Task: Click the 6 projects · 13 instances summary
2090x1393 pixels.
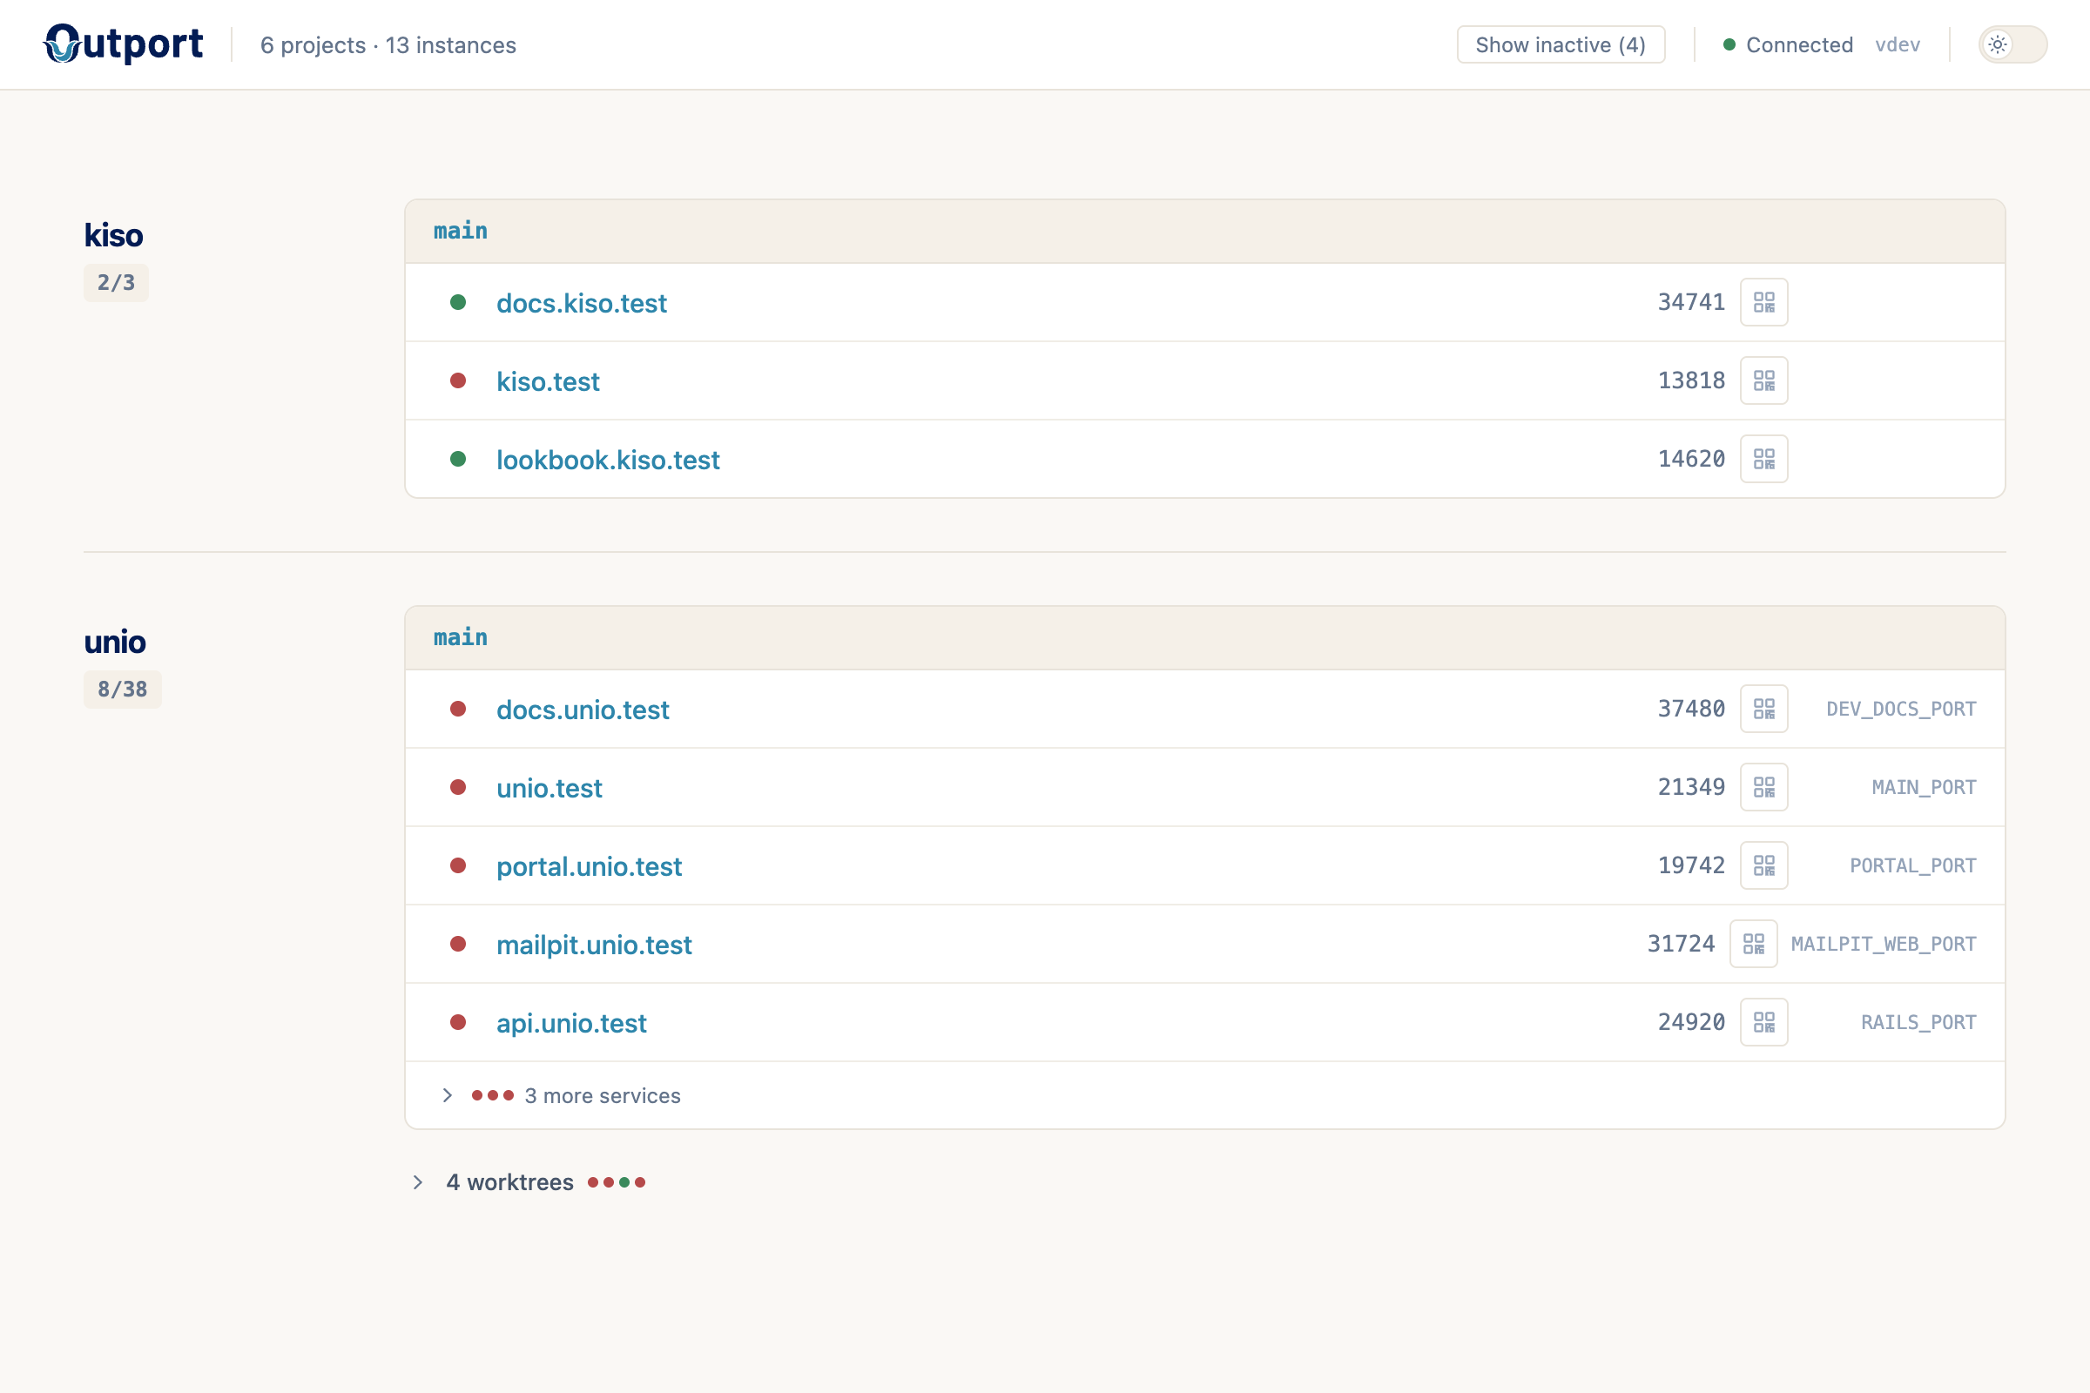Action: click(388, 45)
